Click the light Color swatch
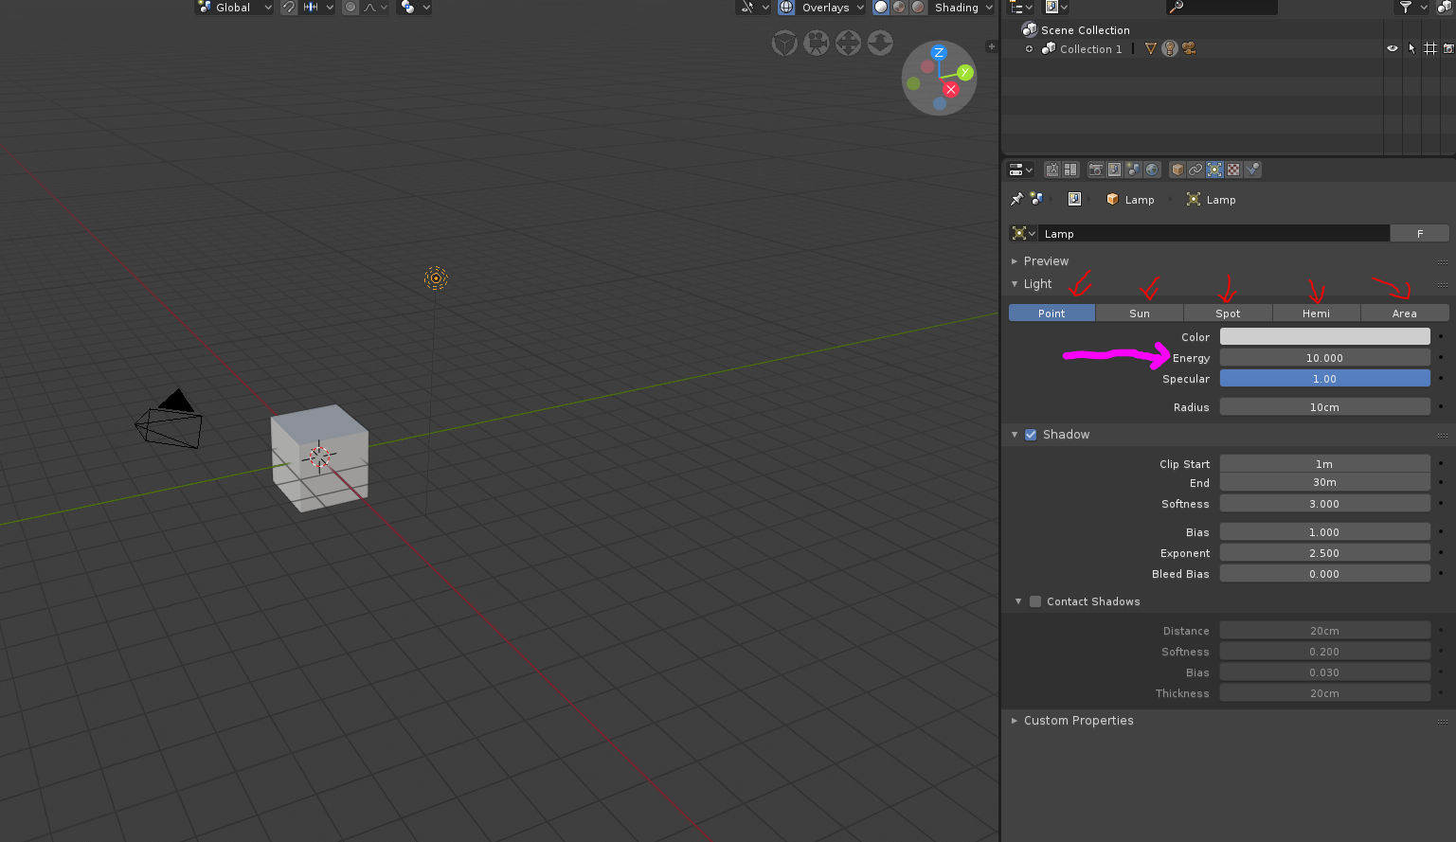This screenshot has height=842, width=1456. point(1325,336)
